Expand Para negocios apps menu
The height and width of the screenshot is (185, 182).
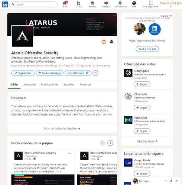pyautogui.click(x=150, y=4)
